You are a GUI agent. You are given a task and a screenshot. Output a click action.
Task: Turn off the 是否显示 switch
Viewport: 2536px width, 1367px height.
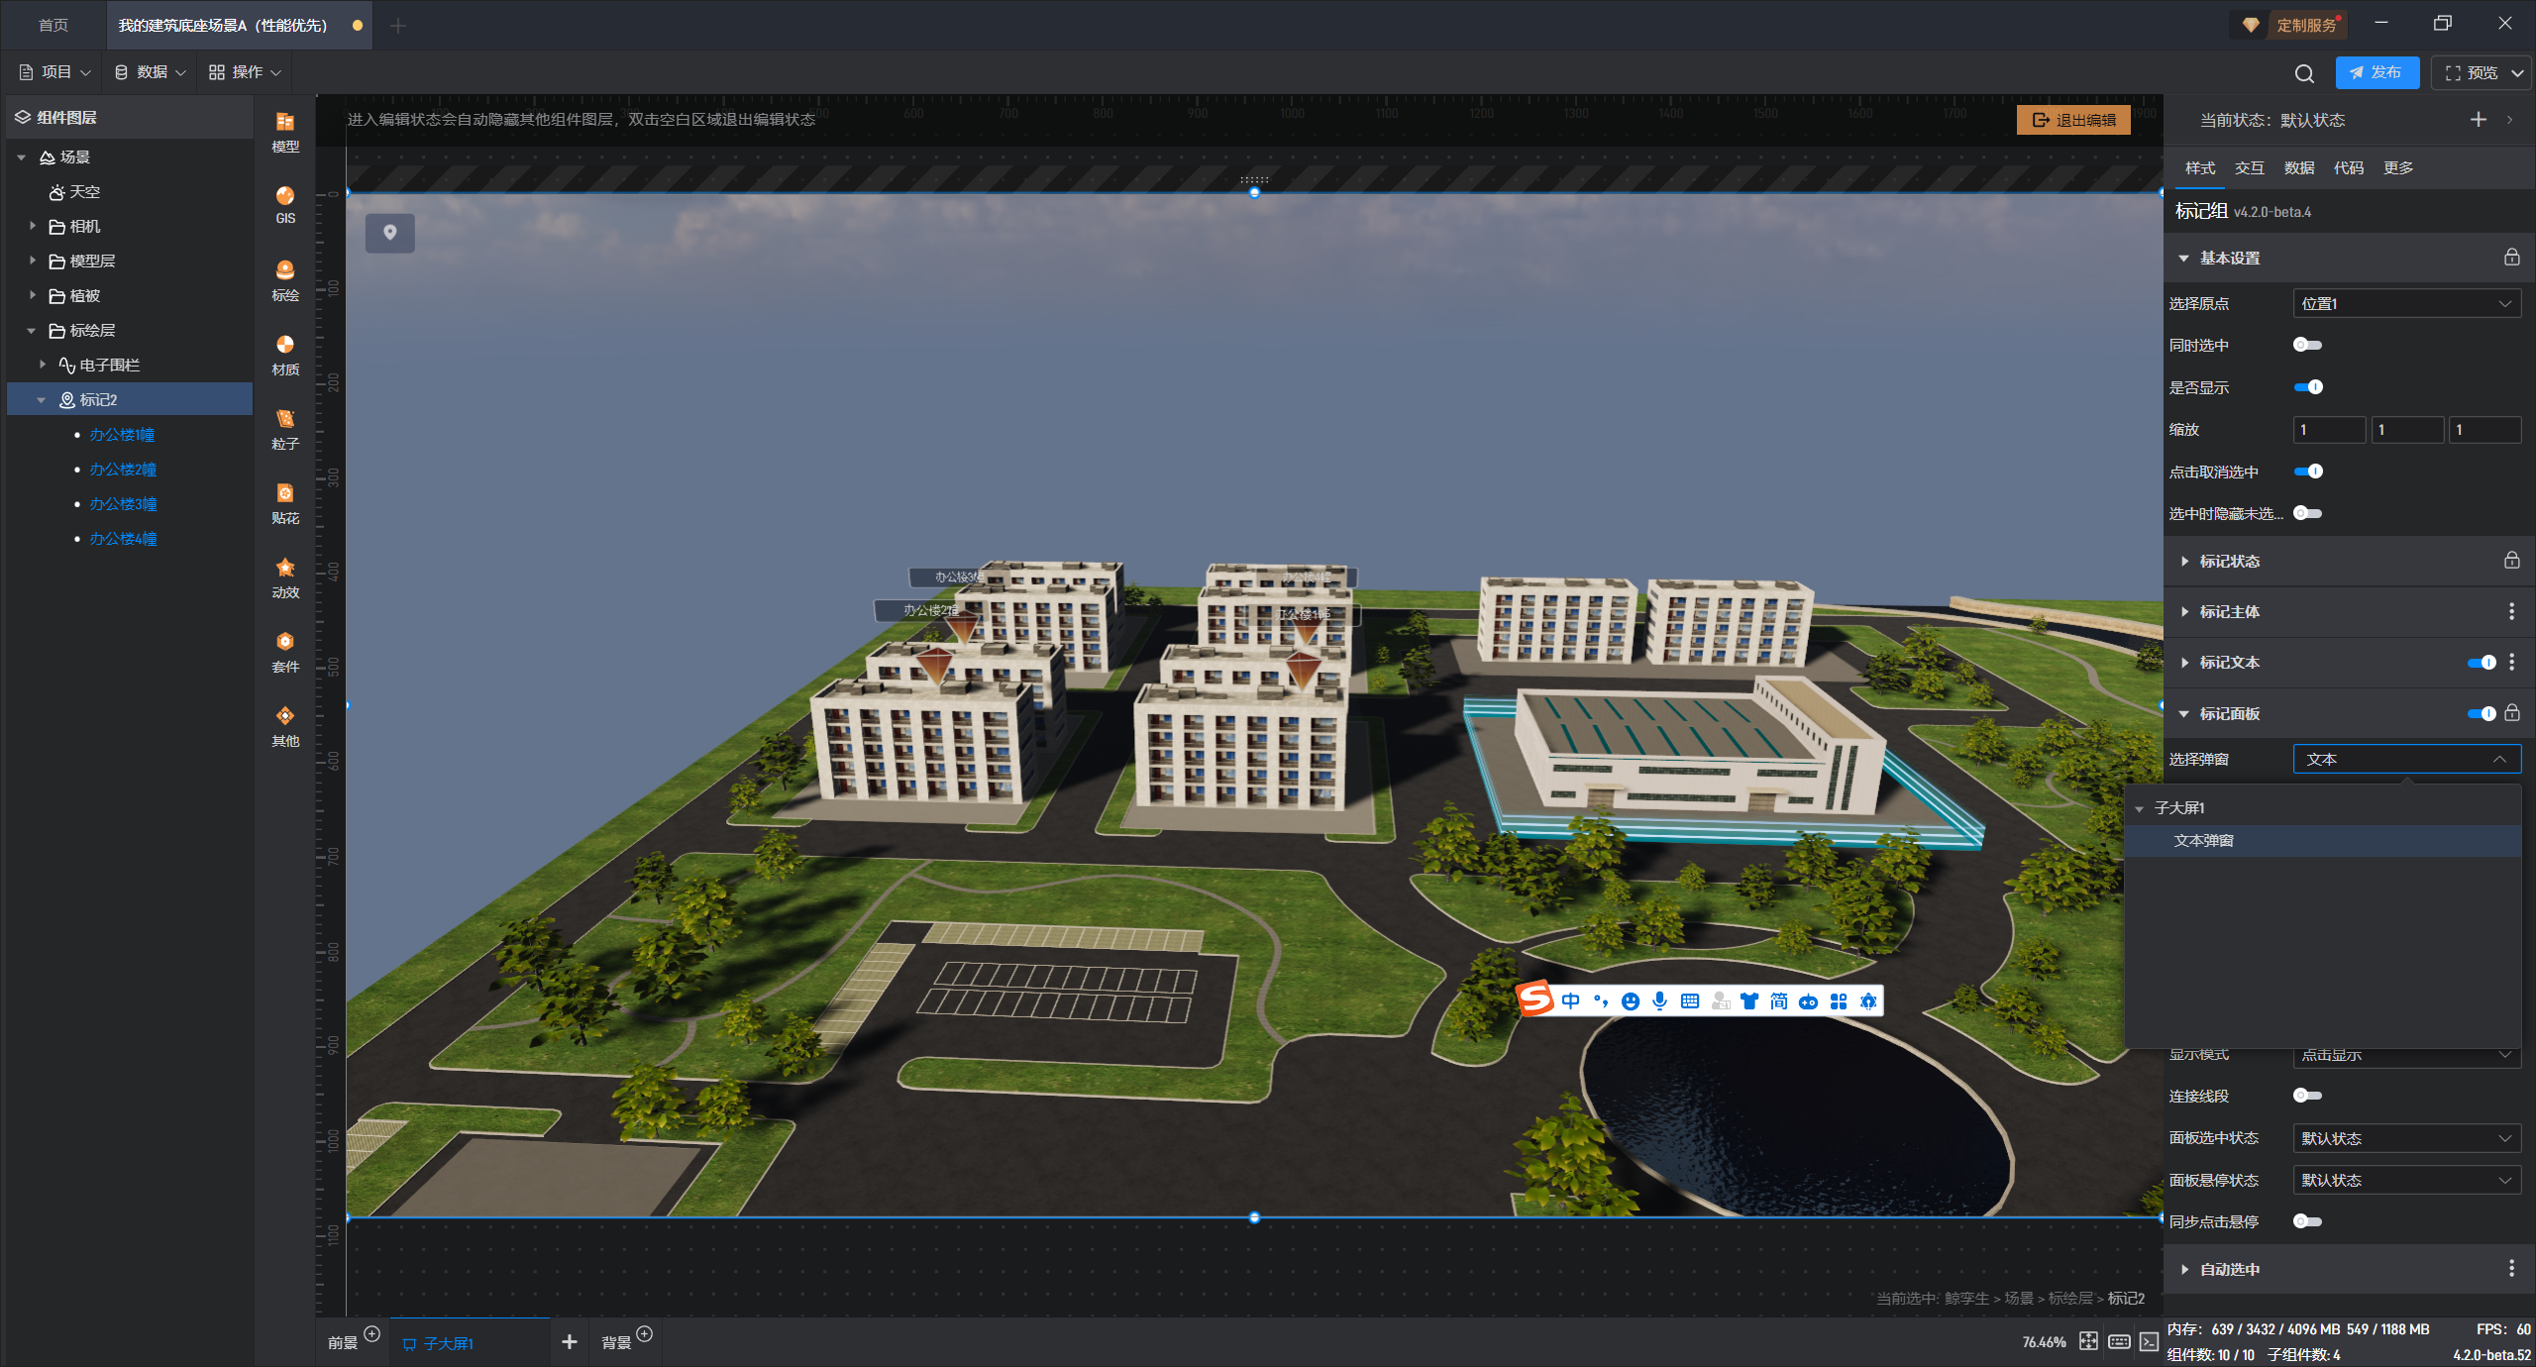[2307, 387]
